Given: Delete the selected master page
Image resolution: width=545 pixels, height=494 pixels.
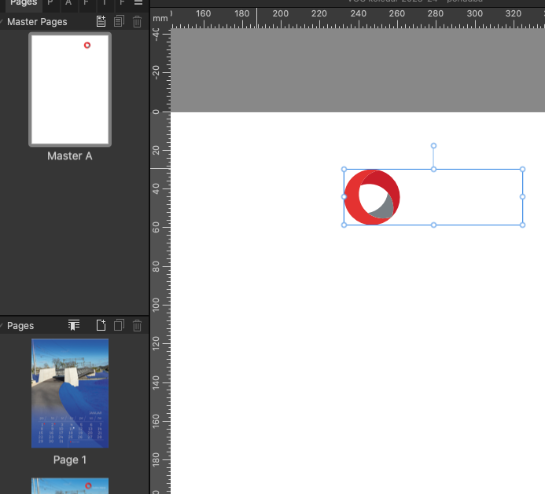Looking at the screenshot, I should coord(138,21).
